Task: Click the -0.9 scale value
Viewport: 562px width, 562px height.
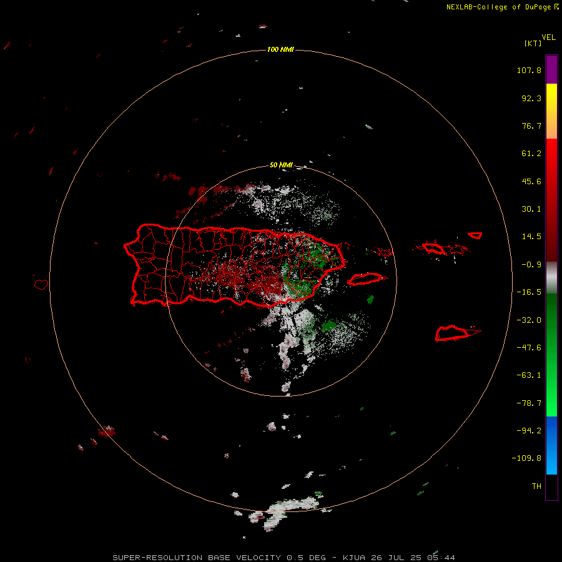Action: [x=531, y=265]
